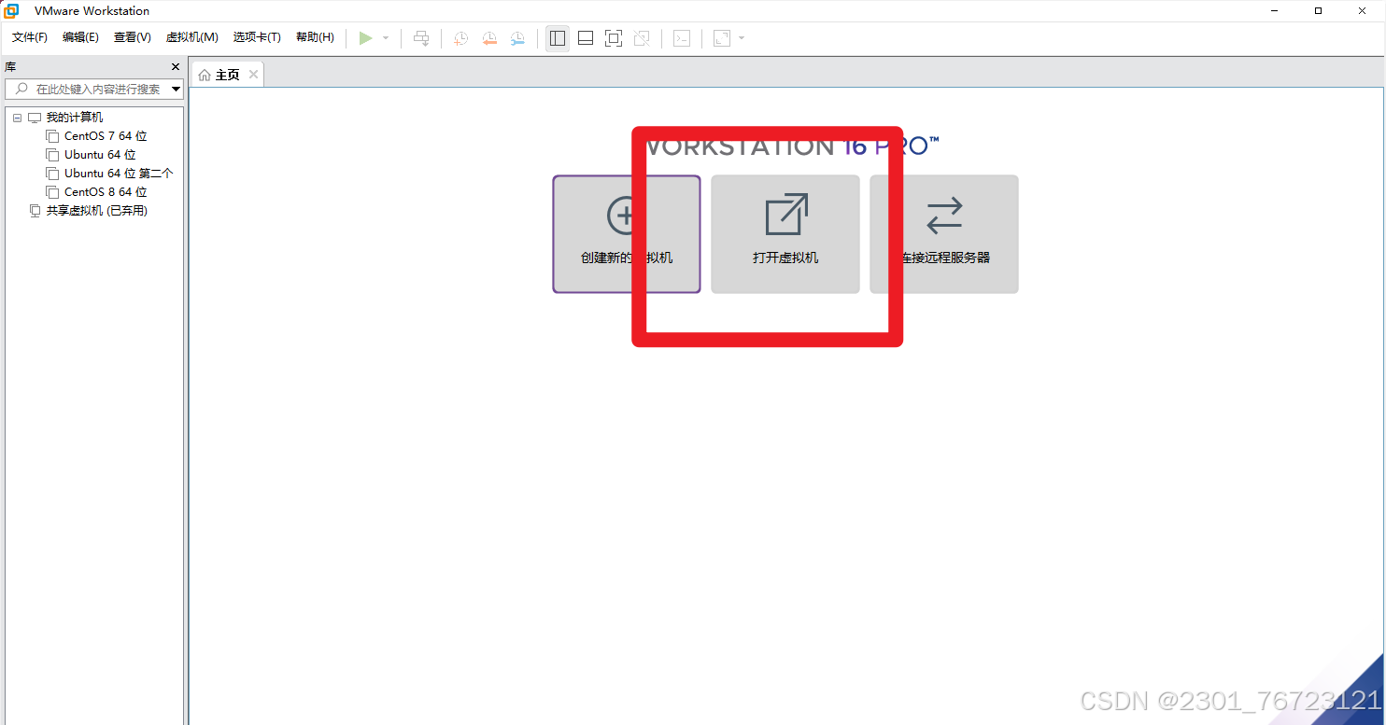Toggle the library sidebar view icon

558,38
